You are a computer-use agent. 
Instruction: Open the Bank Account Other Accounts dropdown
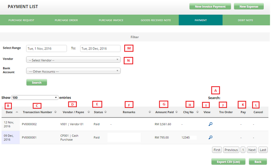coord(73,71)
